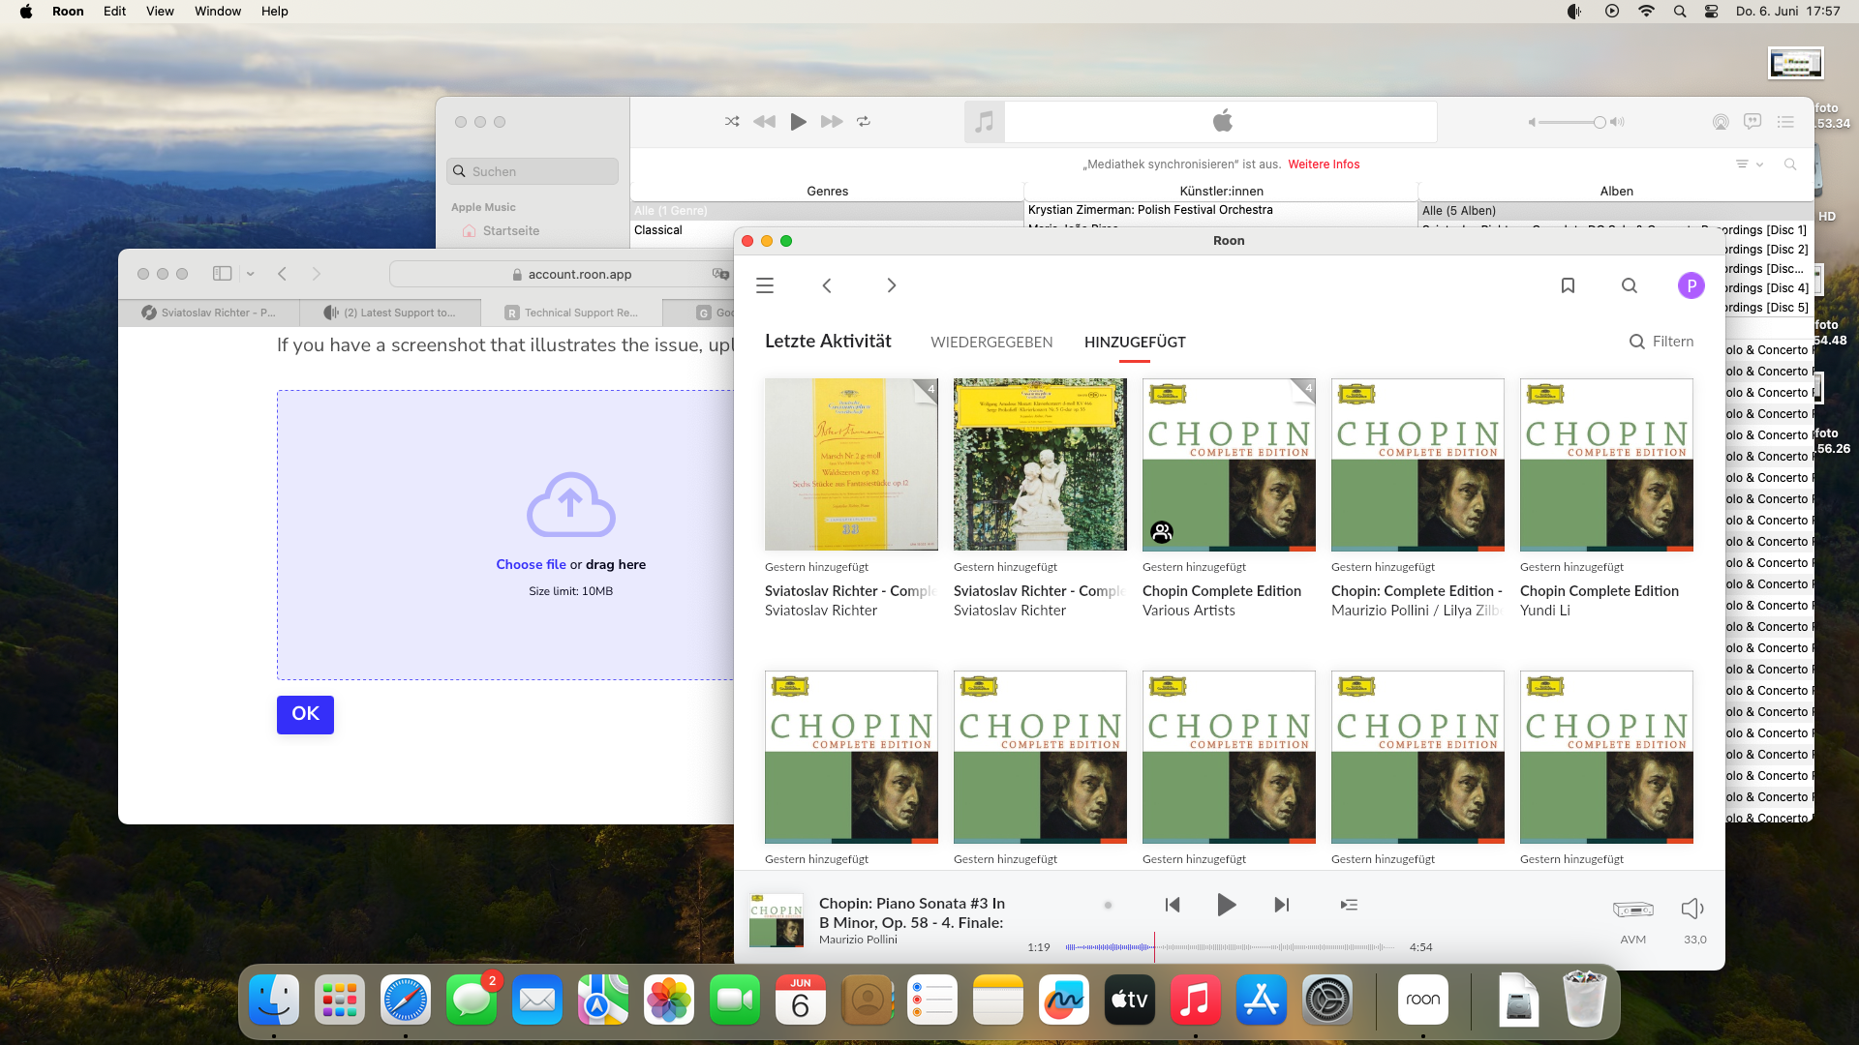Open the Roon play queue icon
The image size is (1859, 1045).
pyautogui.click(x=1349, y=905)
